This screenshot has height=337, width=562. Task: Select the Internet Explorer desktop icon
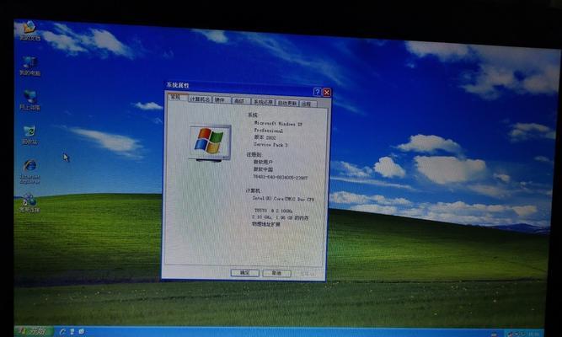coord(30,172)
